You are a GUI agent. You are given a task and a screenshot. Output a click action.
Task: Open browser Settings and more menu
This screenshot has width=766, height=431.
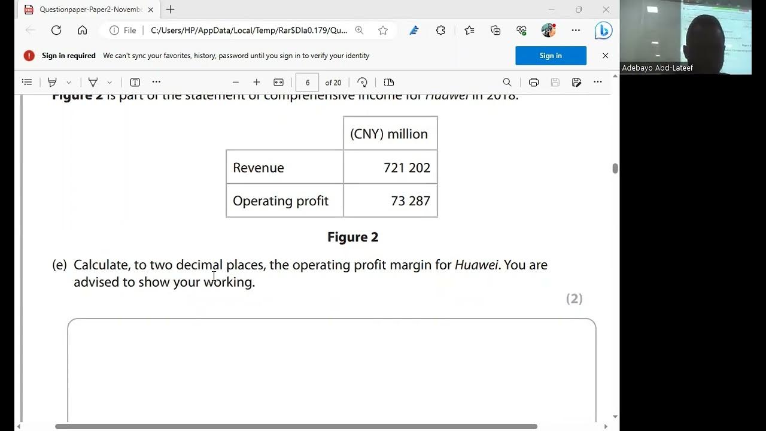[576, 30]
